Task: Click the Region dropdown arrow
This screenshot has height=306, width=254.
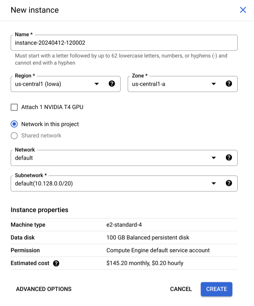Action: [96, 84]
